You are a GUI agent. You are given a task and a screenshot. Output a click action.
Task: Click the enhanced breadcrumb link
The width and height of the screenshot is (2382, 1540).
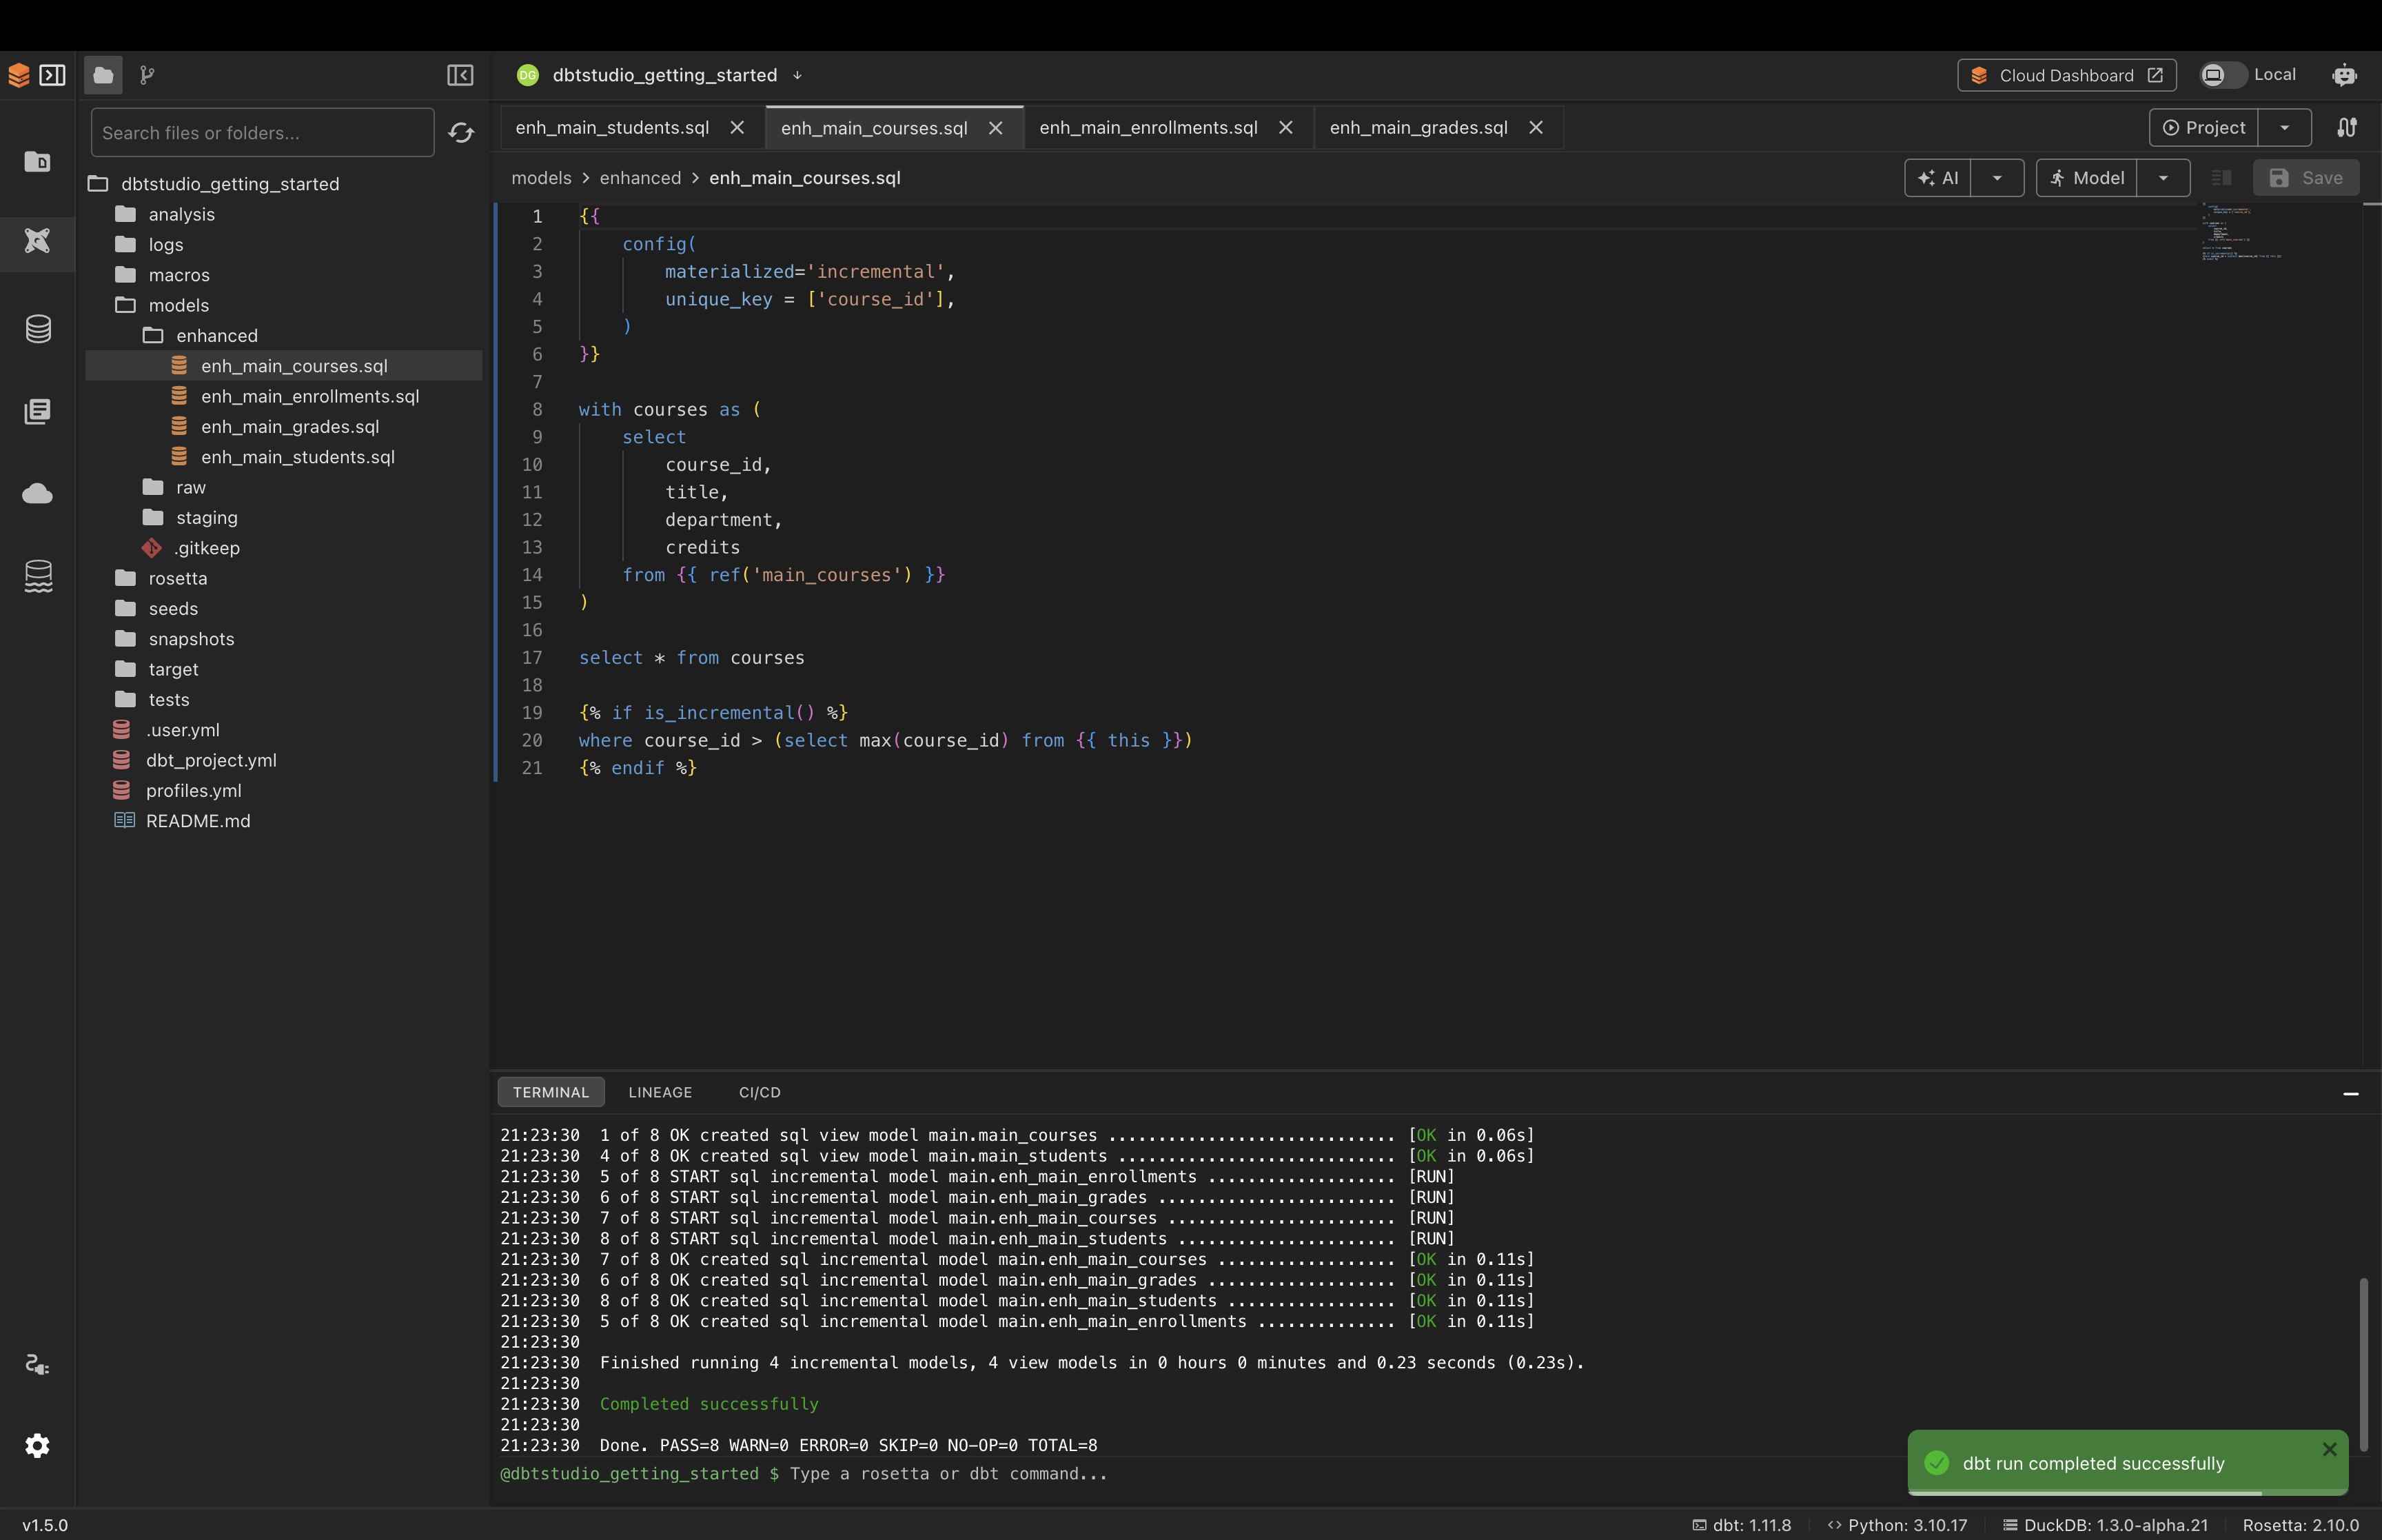point(640,178)
